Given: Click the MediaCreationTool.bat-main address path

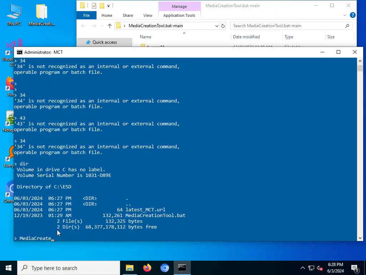Looking at the screenshot, I should point(156,26).
